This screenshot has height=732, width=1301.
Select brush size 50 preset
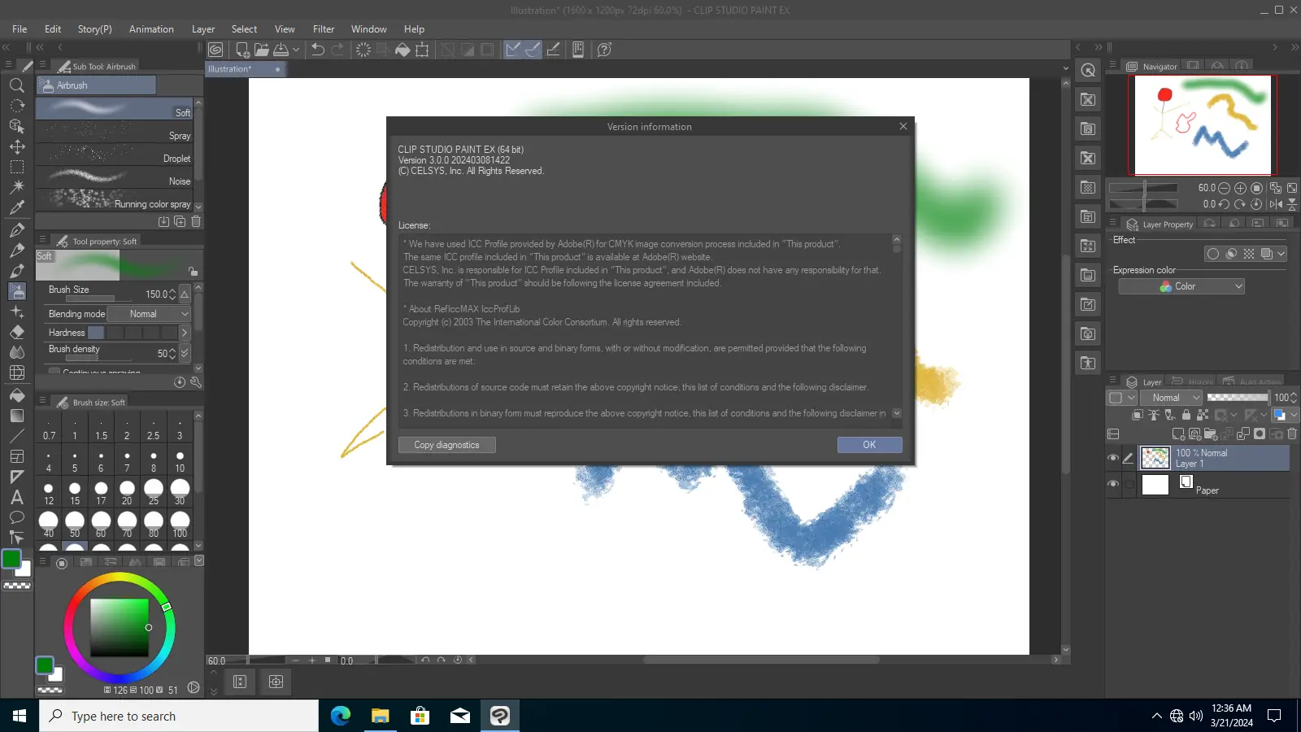coord(75,523)
